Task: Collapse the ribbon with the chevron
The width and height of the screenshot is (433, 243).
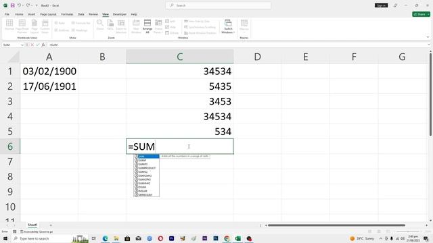Action: [x=428, y=37]
